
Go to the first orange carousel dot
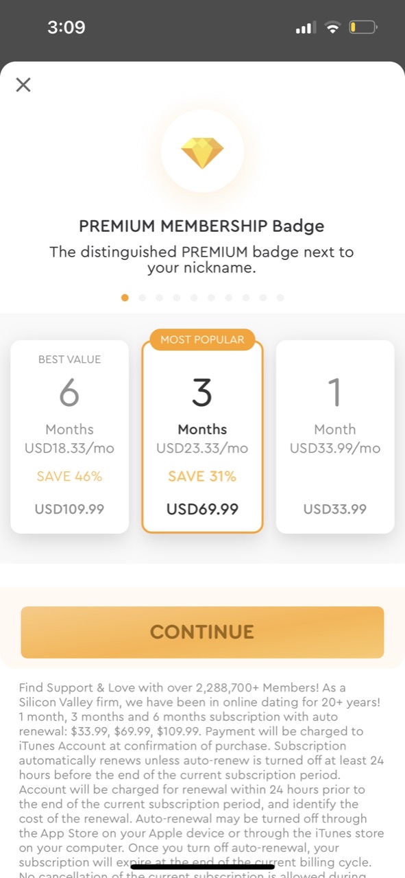(x=125, y=298)
